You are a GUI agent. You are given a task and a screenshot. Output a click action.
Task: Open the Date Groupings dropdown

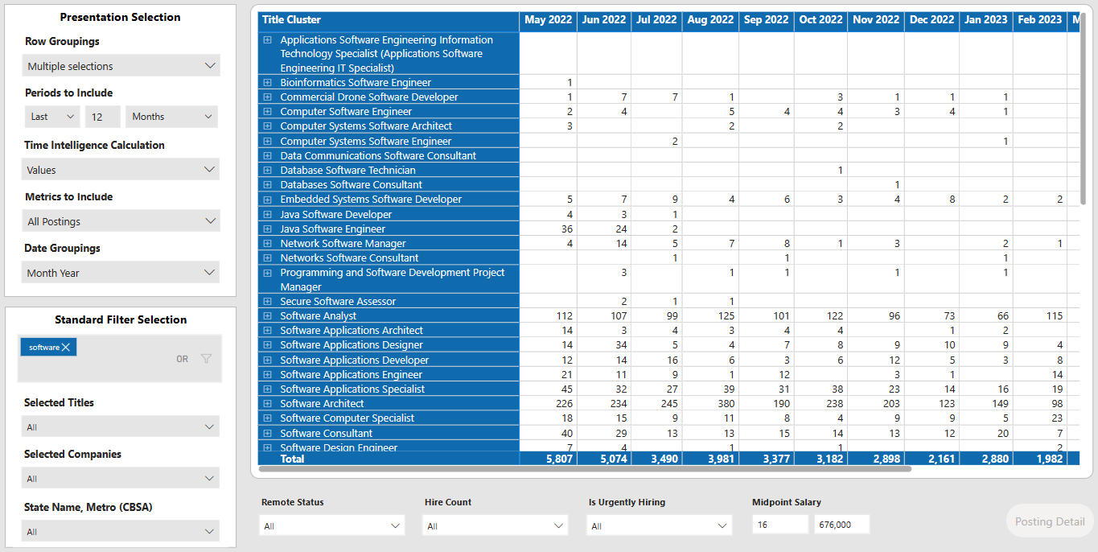[x=121, y=272]
